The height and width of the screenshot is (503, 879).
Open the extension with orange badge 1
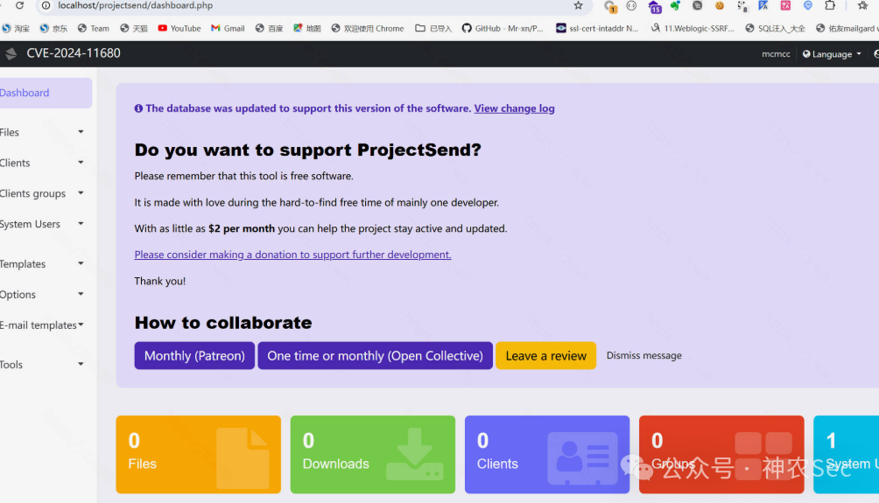click(610, 7)
